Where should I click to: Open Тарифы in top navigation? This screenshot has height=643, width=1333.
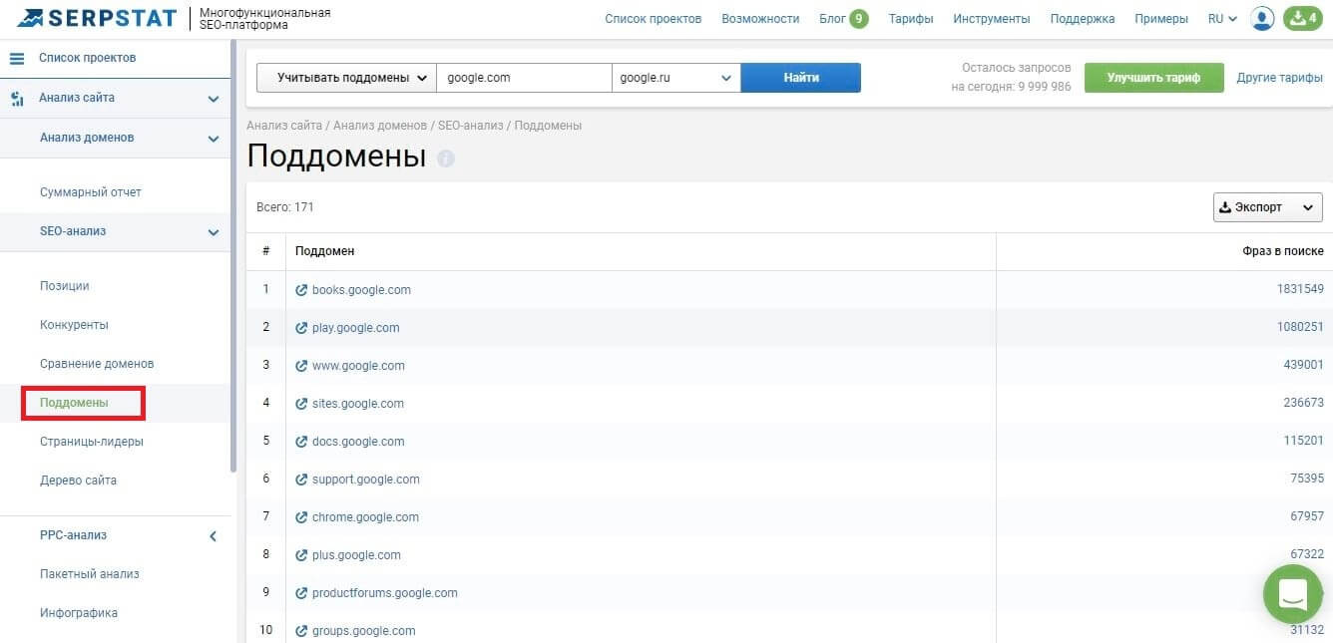pos(911,19)
